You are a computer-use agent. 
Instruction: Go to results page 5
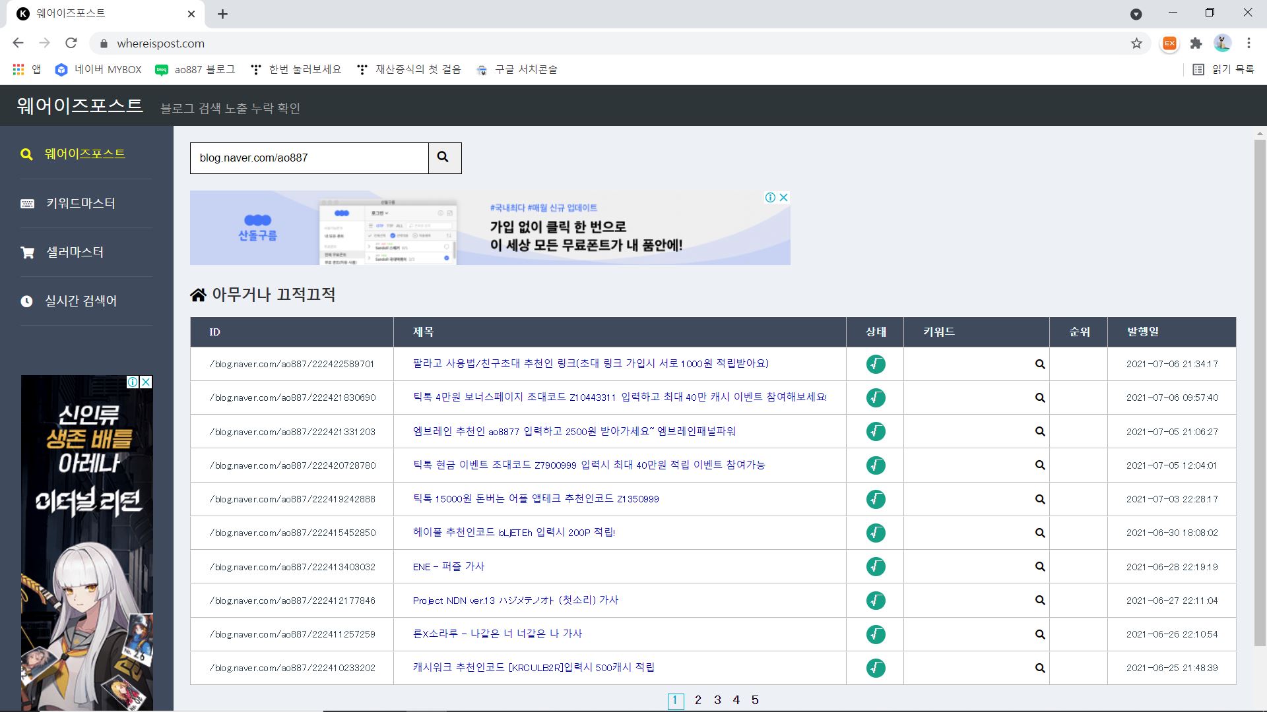click(x=756, y=700)
